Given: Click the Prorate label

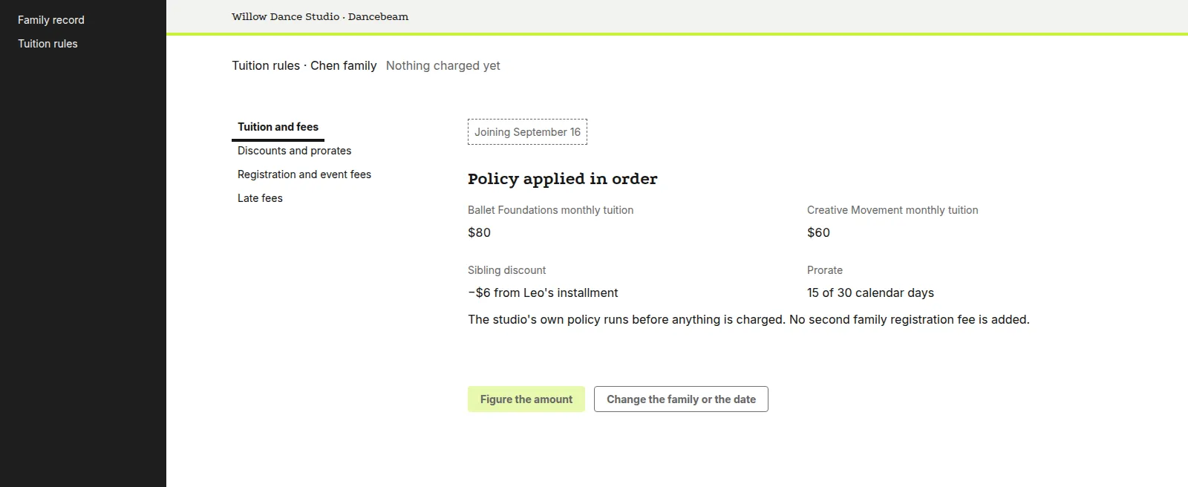Looking at the screenshot, I should coord(825,270).
